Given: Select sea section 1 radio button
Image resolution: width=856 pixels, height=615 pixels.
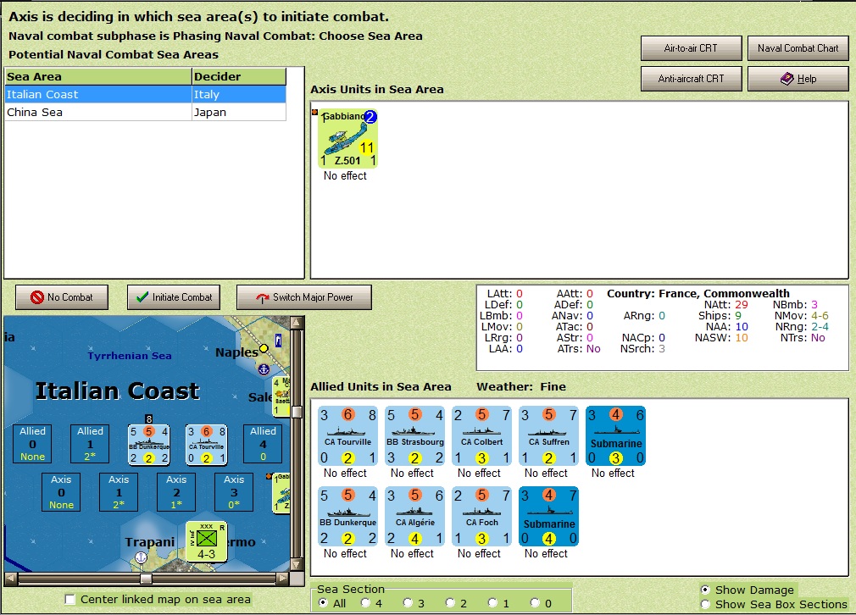Looking at the screenshot, I should pos(493,603).
